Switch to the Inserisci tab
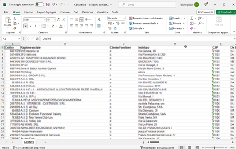The image size is (236, 149). pos(28,12)
